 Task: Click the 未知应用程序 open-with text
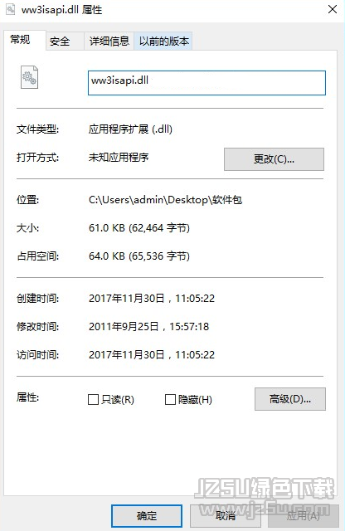pos(119,157)
